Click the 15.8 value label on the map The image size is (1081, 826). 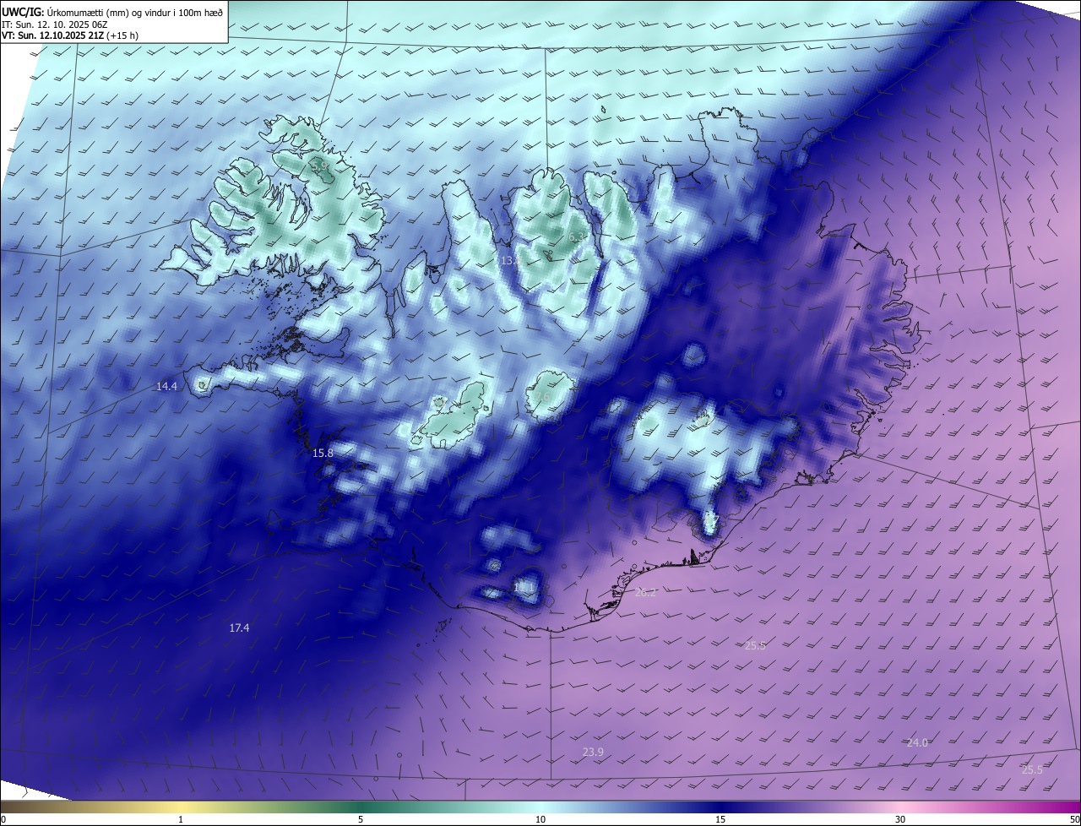pos(323,454)
